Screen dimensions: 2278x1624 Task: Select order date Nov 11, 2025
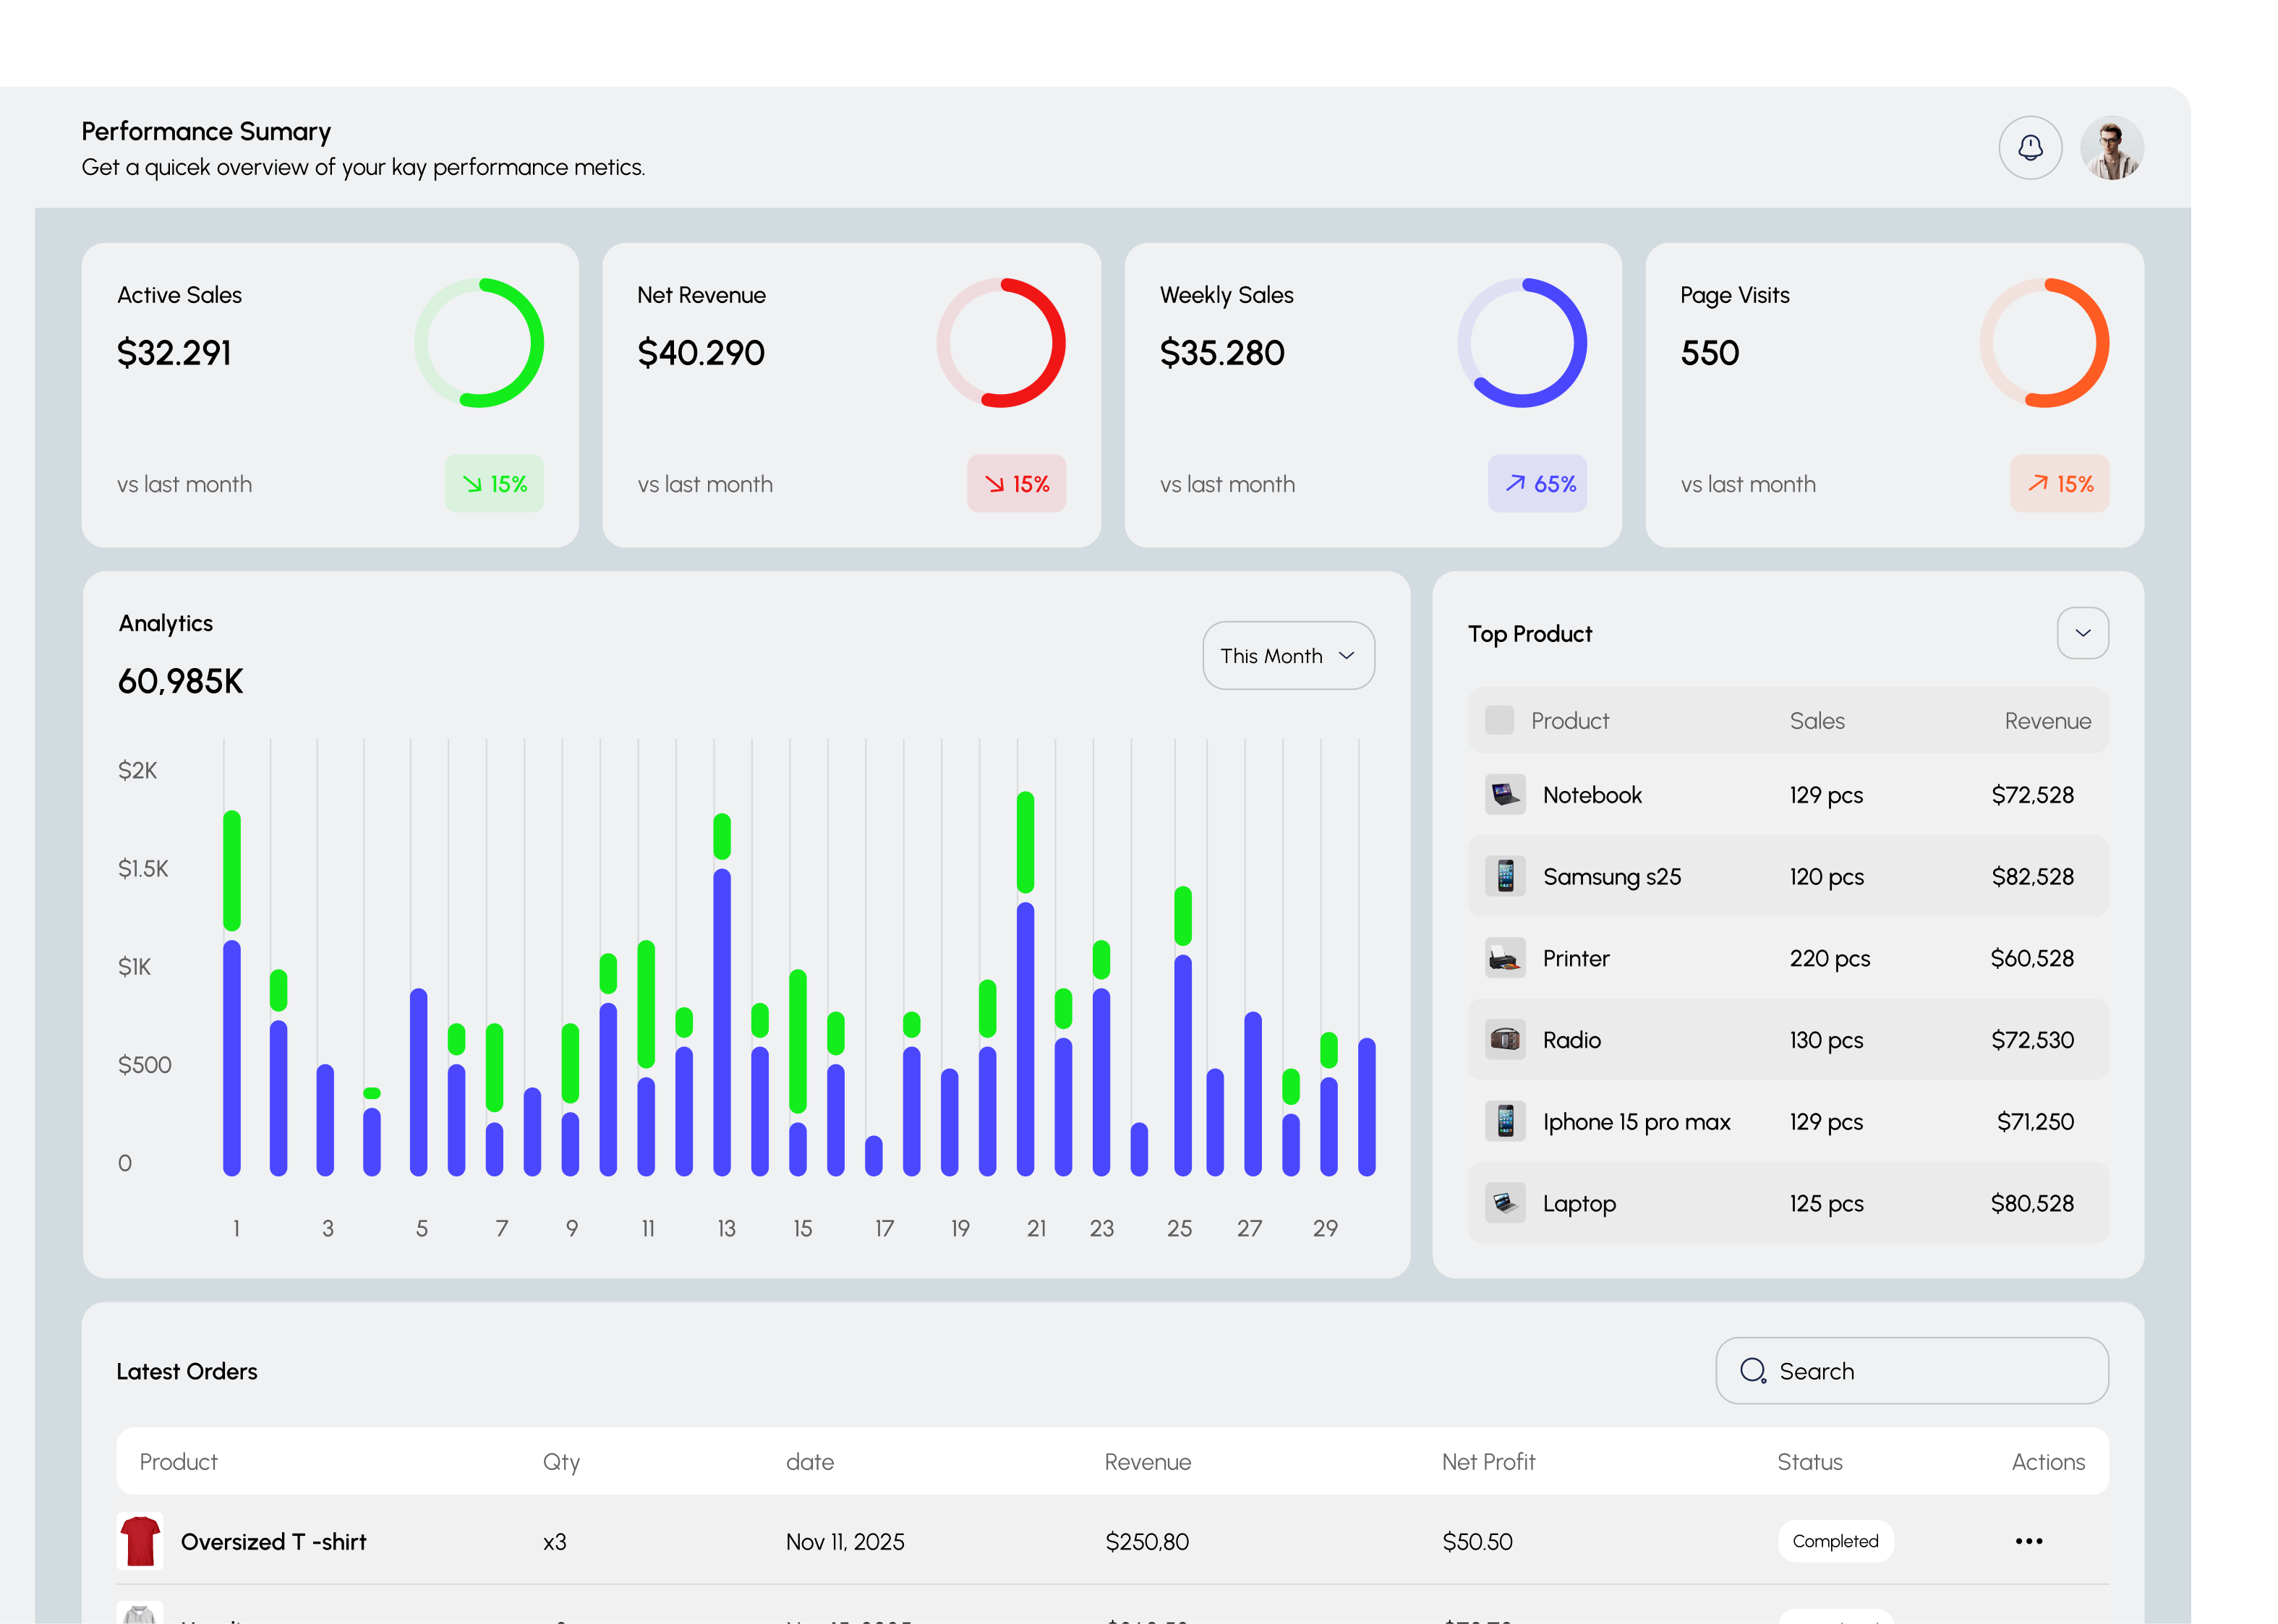[x=845, y=1542]
